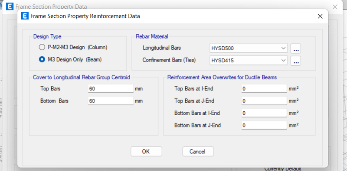Expand the Confinement Bars HYSD415 dropdown

(249, 60)
